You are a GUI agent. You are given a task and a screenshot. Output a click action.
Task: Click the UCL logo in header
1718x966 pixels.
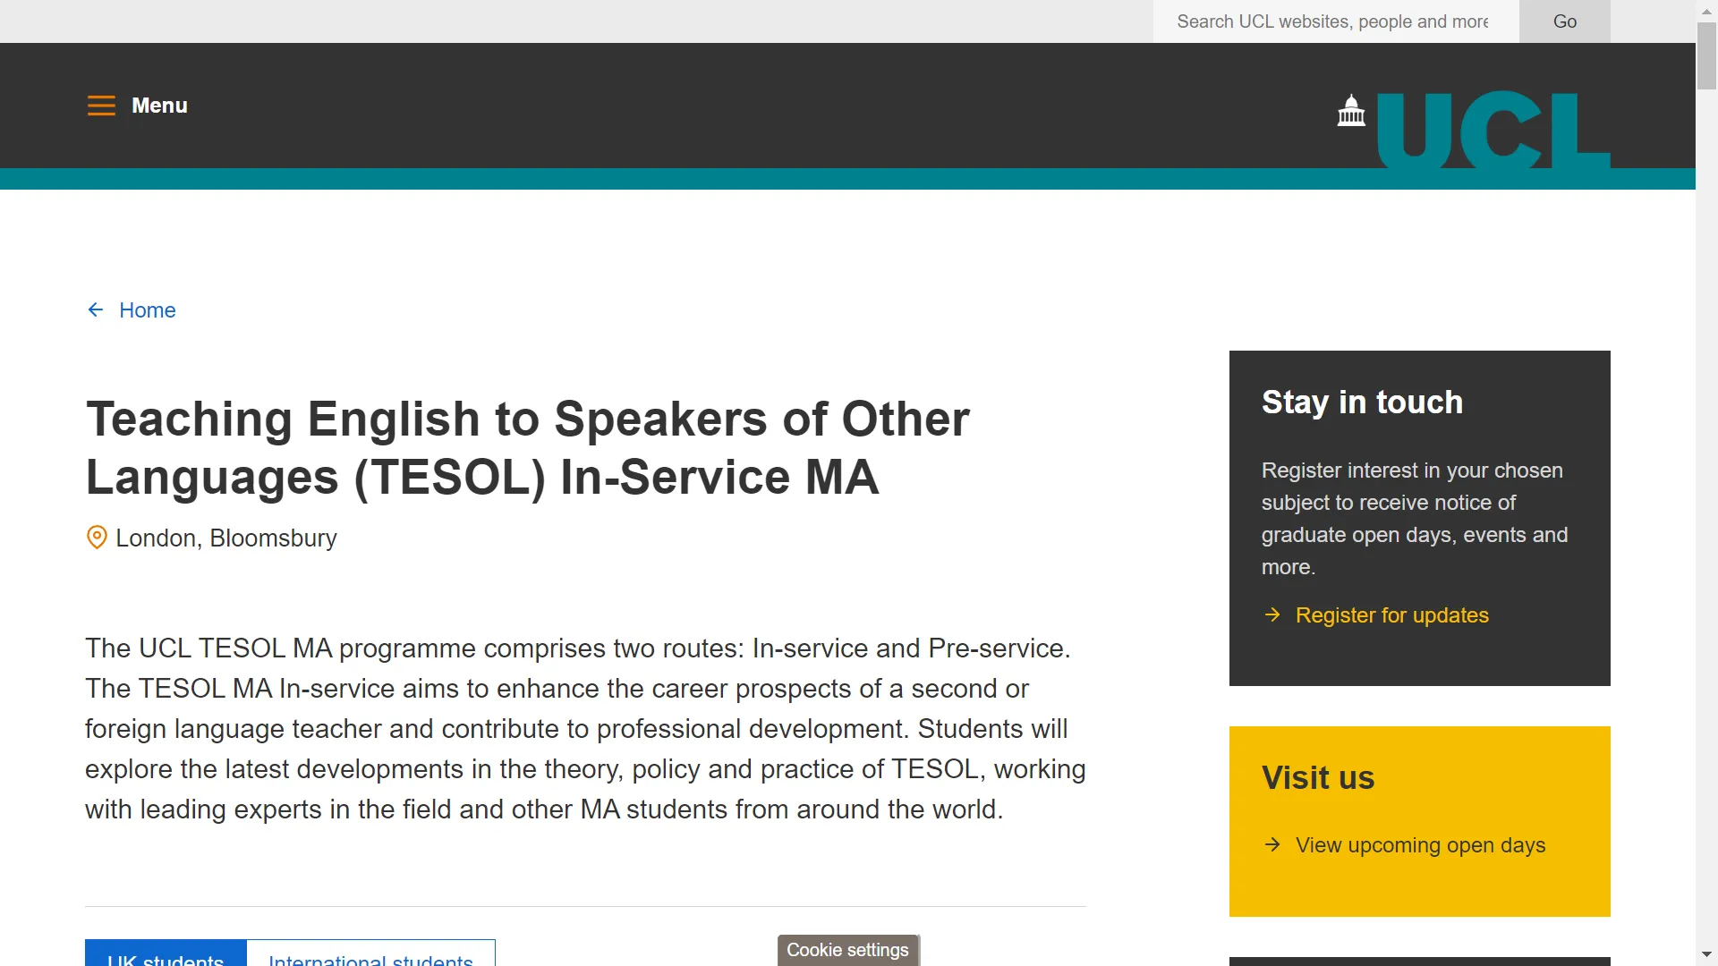(x=1492, y=130)
